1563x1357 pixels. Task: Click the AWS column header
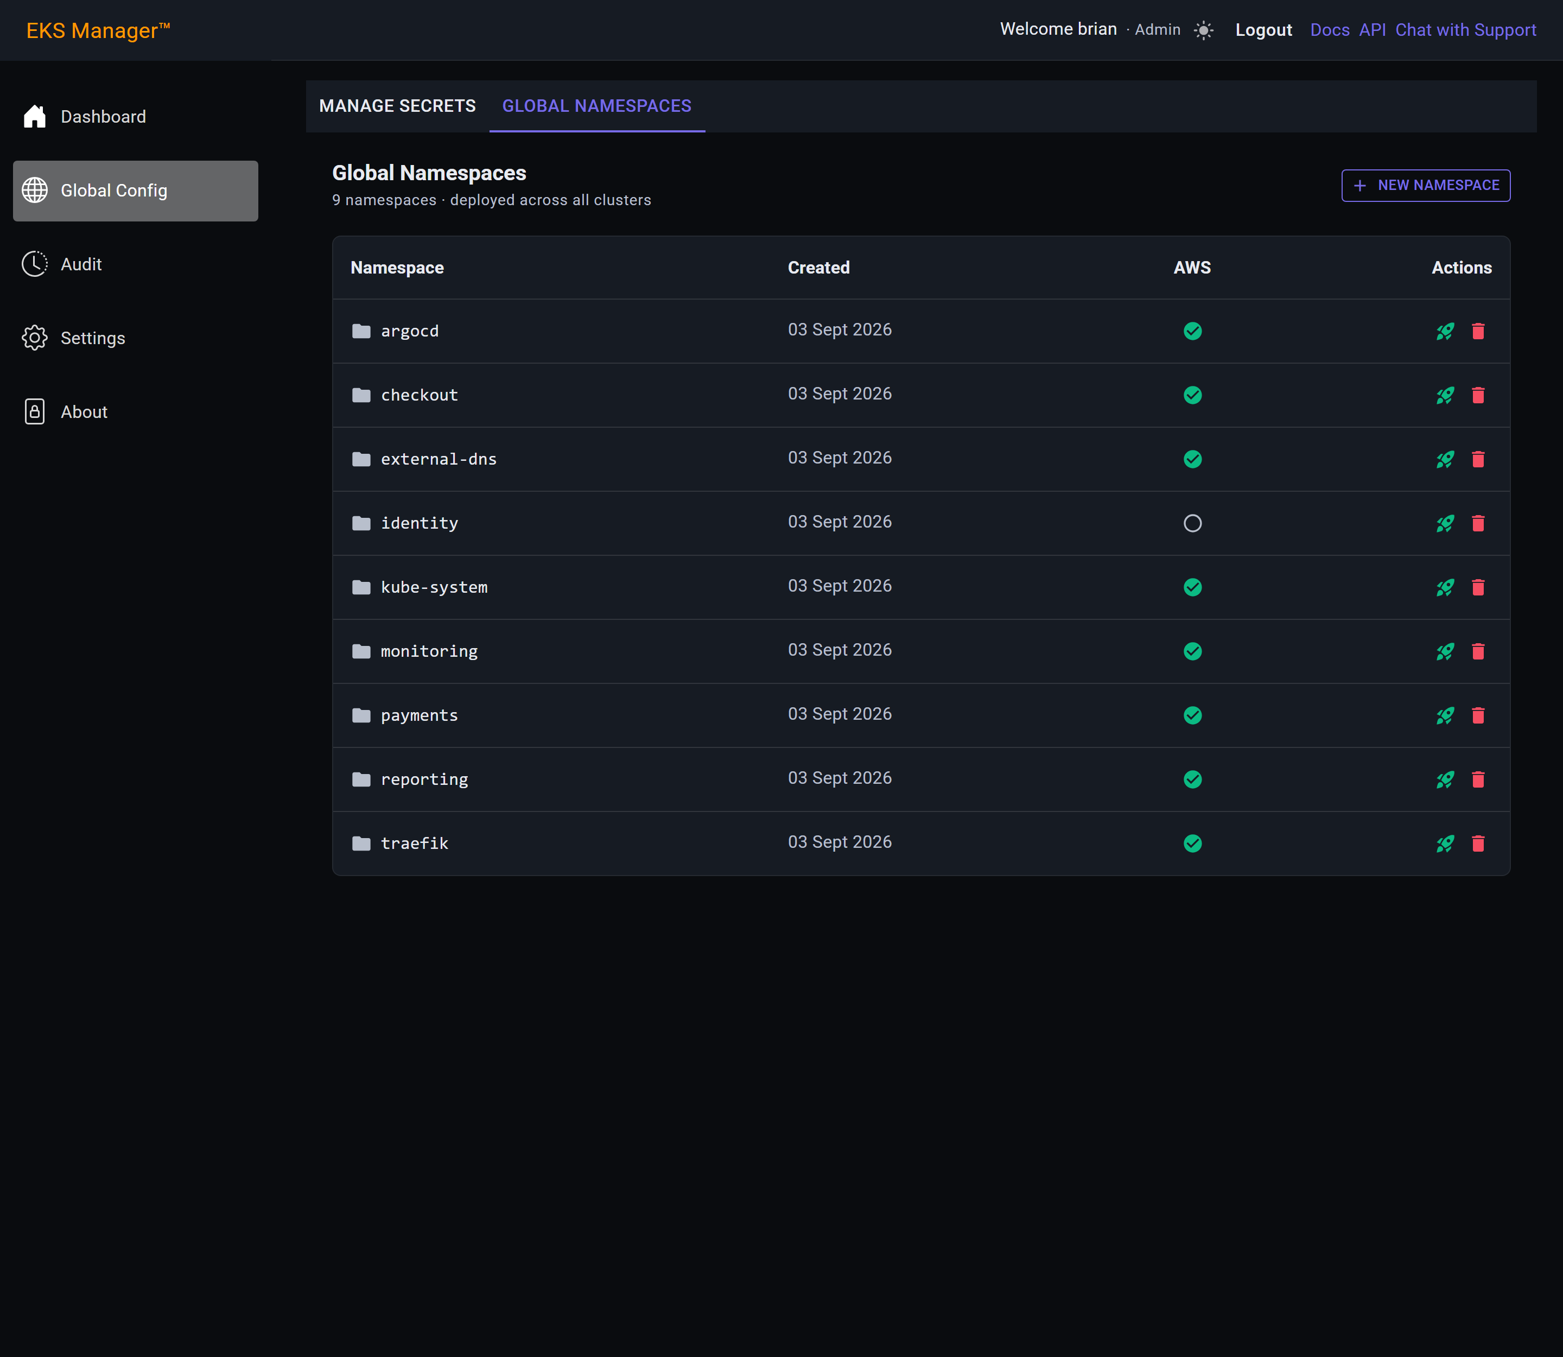pyautogui.click(x=1192, y=268)
